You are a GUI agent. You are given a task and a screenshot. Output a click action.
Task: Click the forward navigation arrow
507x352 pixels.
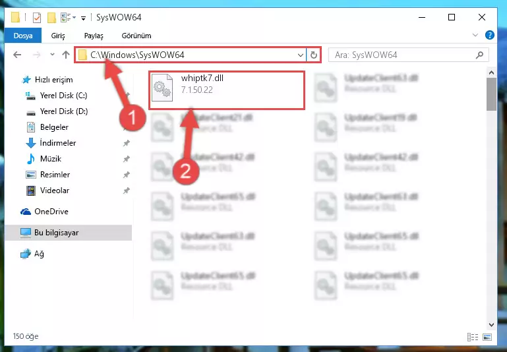click(36, 55)
